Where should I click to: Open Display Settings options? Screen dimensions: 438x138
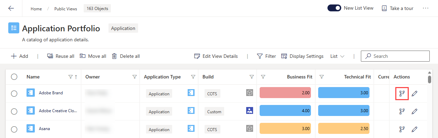tap(302, 56)
